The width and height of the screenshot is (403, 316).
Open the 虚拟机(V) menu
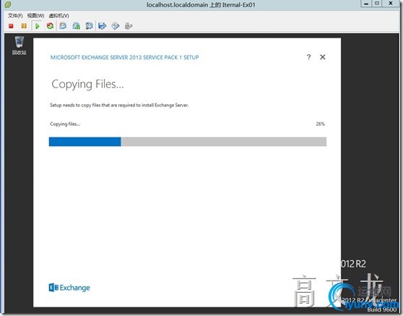(58, 16)
